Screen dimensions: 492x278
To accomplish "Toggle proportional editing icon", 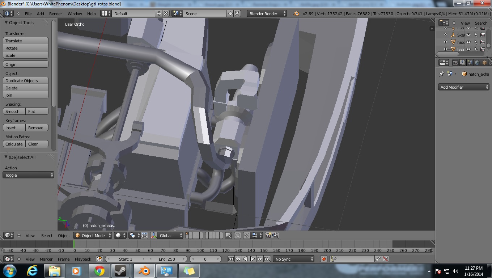I will pos(237,235).
